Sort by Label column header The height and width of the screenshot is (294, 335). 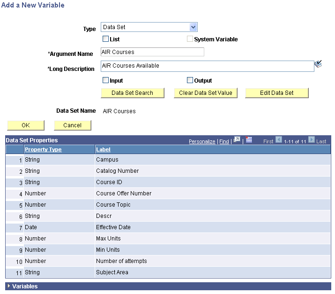point(103,149)
